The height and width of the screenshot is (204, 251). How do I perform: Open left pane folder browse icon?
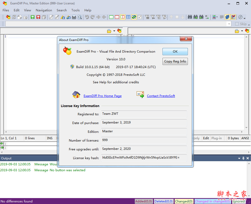(109, 31)
